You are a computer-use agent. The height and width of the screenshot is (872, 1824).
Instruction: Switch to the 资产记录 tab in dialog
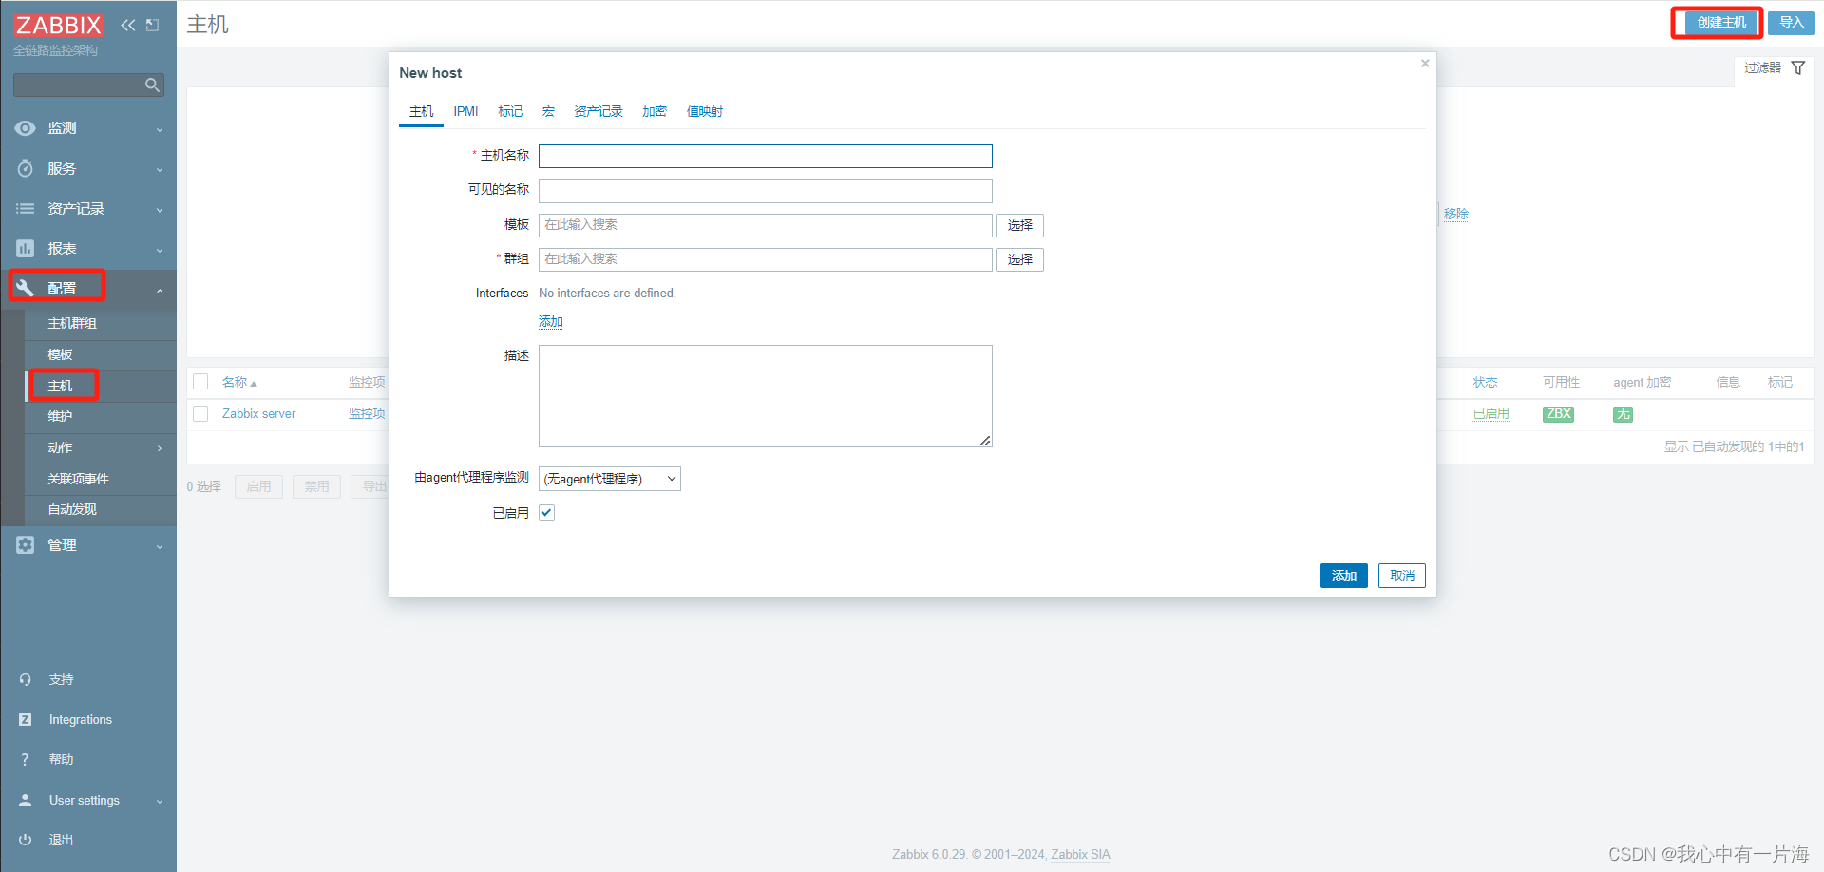(x=598, y=111)
